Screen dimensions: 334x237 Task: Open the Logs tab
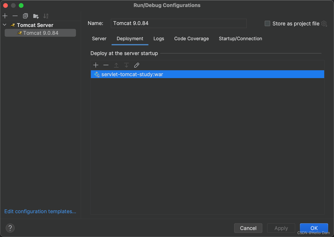pos(159,39)
